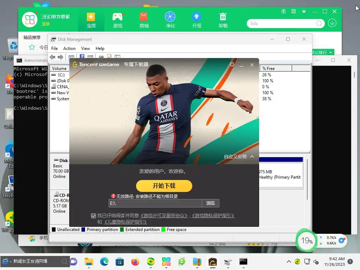The image size is (360, 270).
Task: Click the taskbar search box with 新闻女王台词爽爆
Action: [36, 261]
